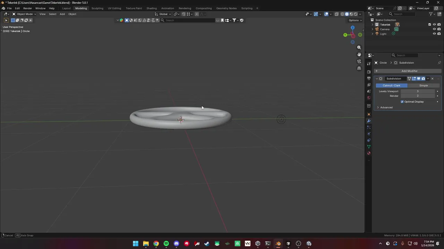
Task: Toggle camera view in viewport
Action: (359, 61)
